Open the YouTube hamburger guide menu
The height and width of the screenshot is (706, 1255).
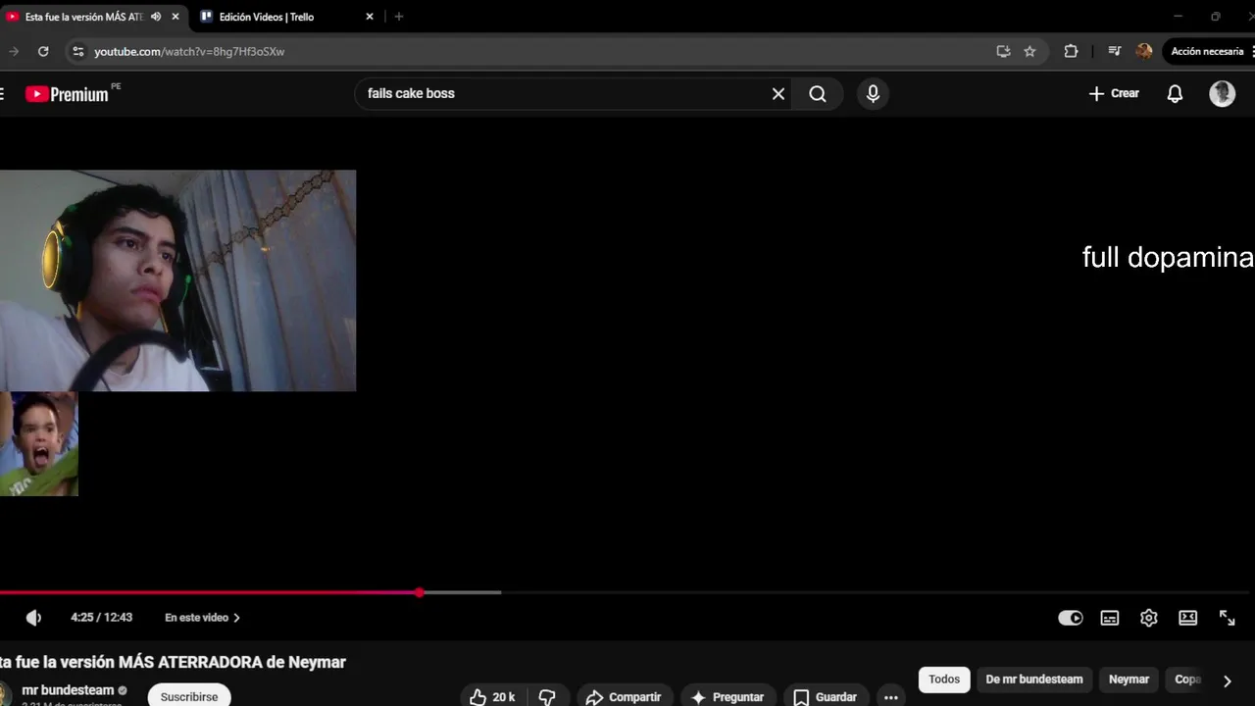click(2, 94)
